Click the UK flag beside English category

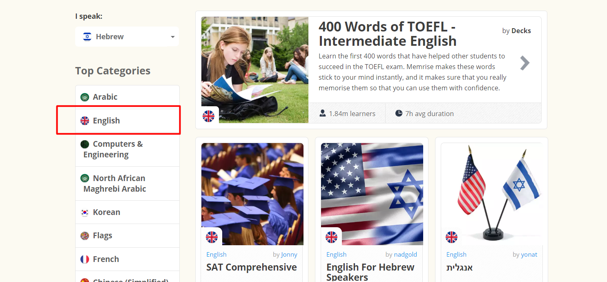(x=85, y=121)
